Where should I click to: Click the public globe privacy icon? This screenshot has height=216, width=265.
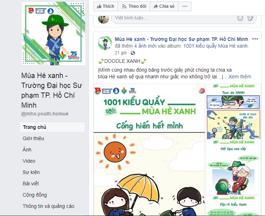pyautogui.click(x=133, y=53)
